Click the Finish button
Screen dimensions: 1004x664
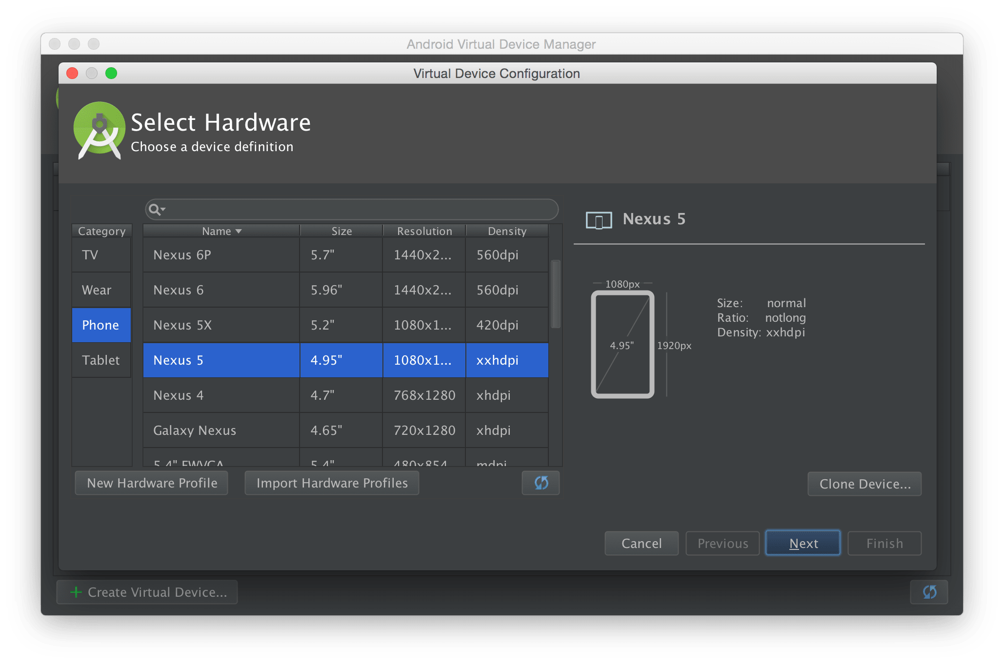884,544
